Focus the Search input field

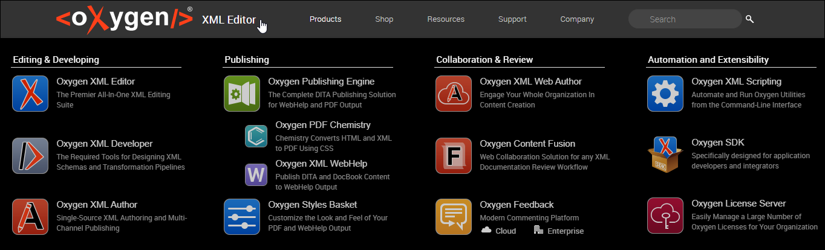point(685,19)
